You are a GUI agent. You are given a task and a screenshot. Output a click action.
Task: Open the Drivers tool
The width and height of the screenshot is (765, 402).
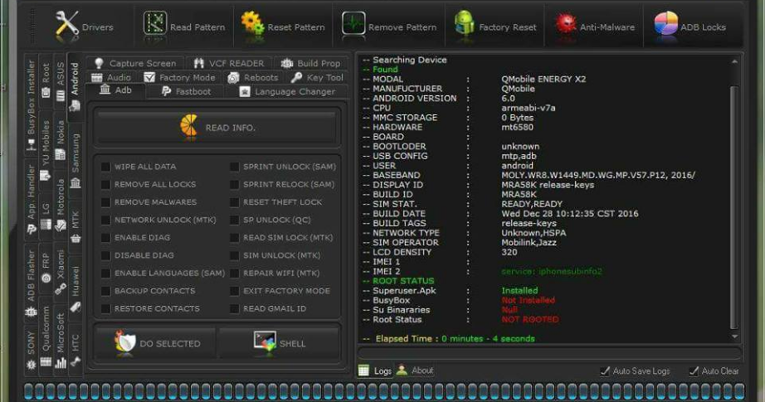click(84, 27)
